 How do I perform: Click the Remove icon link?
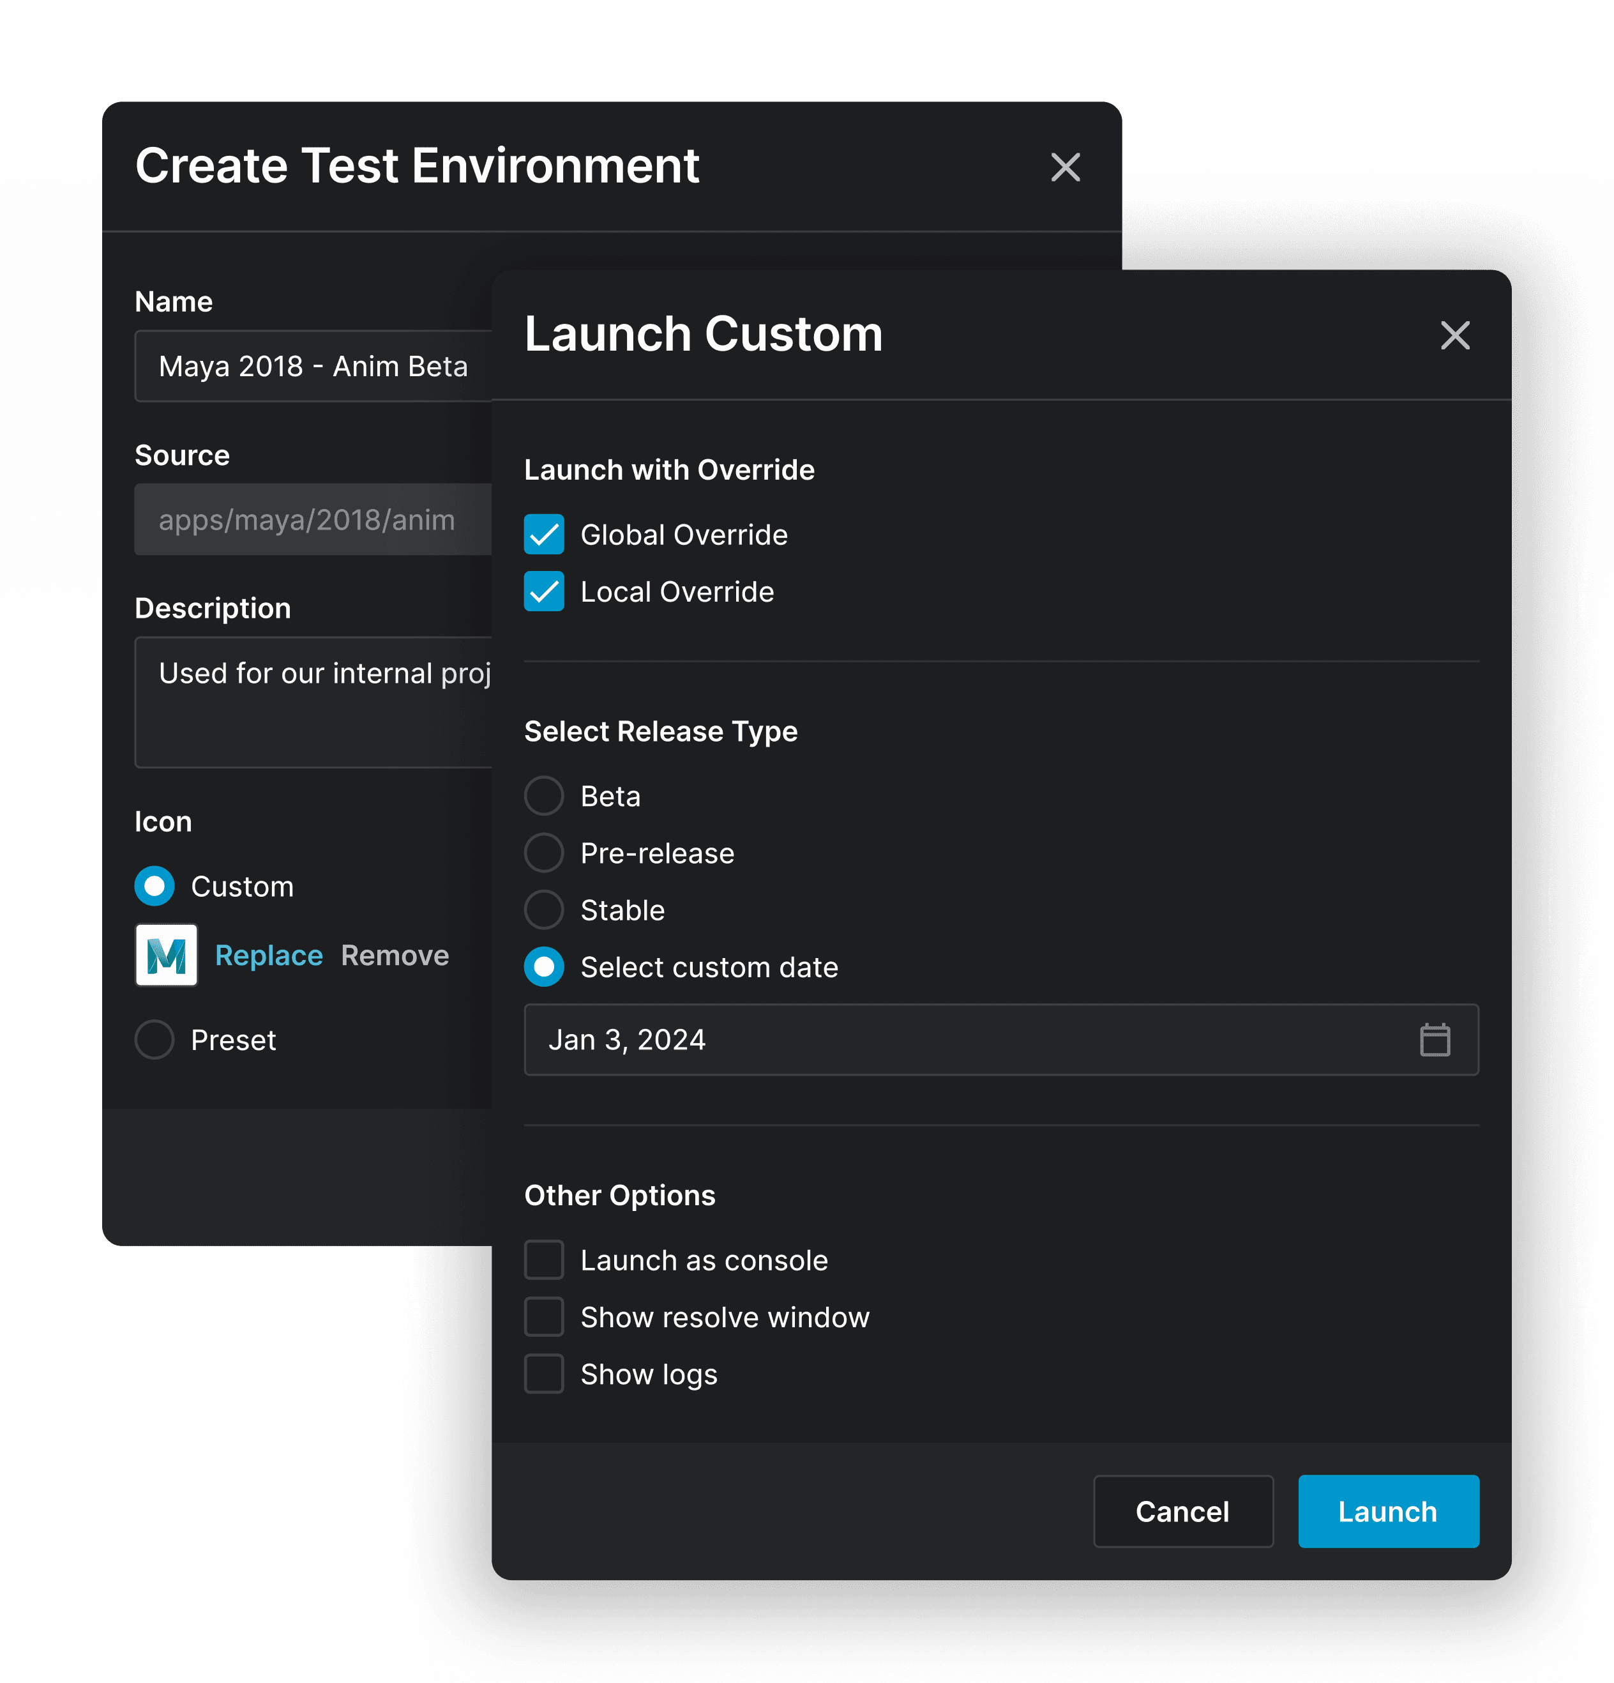(x=395, y=955)
